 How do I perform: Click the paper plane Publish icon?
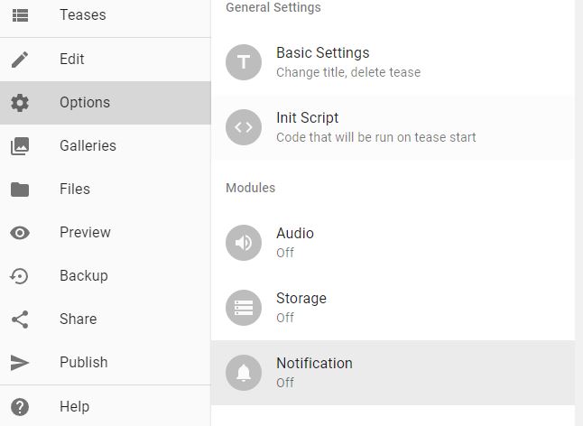click(x=20, y=363)
